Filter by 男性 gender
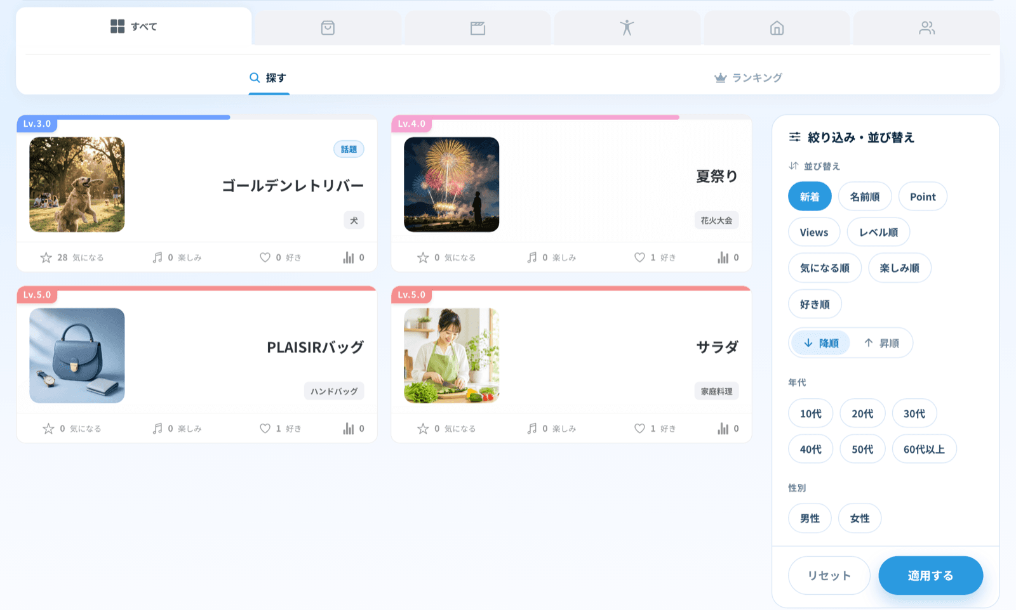 tap(810, 518)
